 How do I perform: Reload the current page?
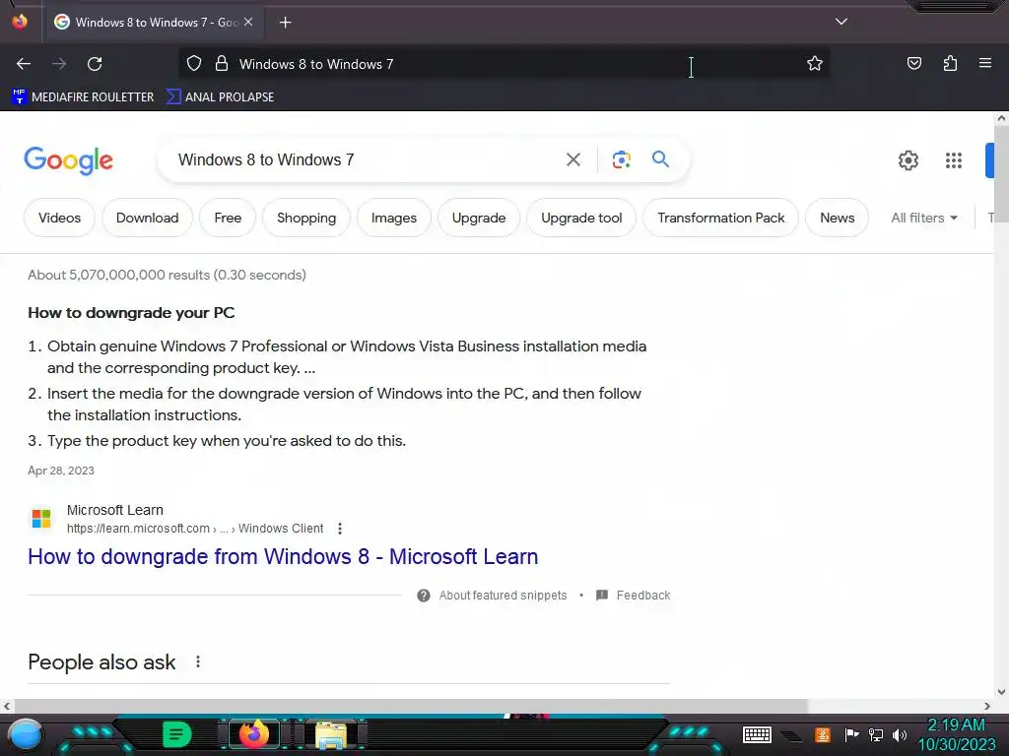pyautogui.click(x=95, y=64)
